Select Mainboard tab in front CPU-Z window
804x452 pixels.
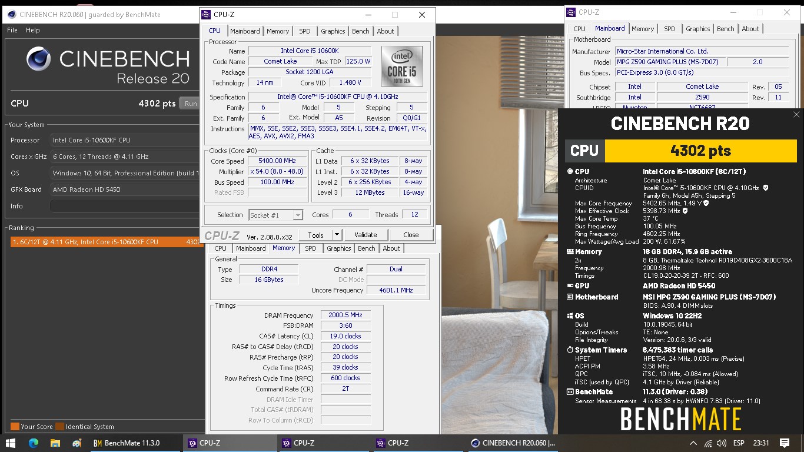pos(245,31)
